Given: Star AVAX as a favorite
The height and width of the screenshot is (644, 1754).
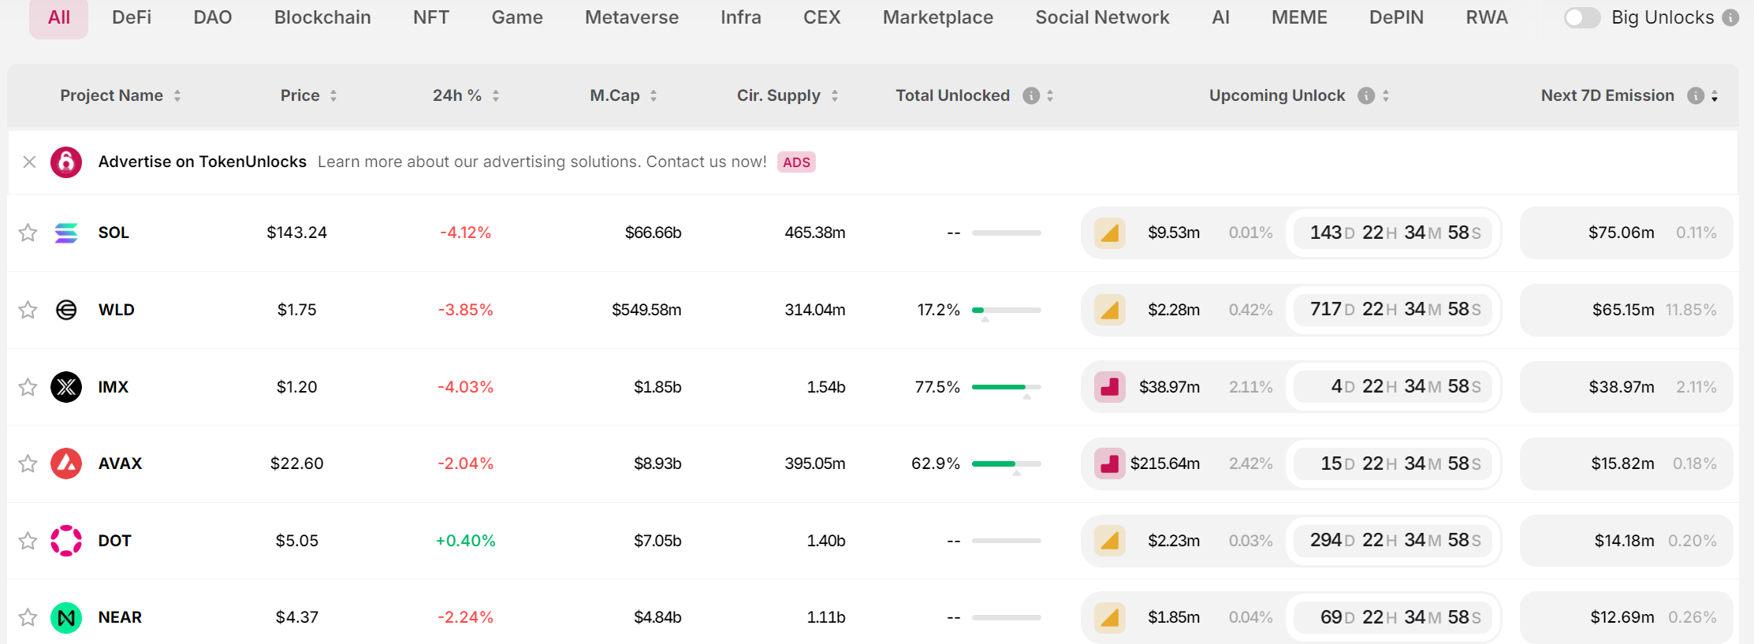Looking at the screenshot, I should pyautogui.click(x=28, y=463).
